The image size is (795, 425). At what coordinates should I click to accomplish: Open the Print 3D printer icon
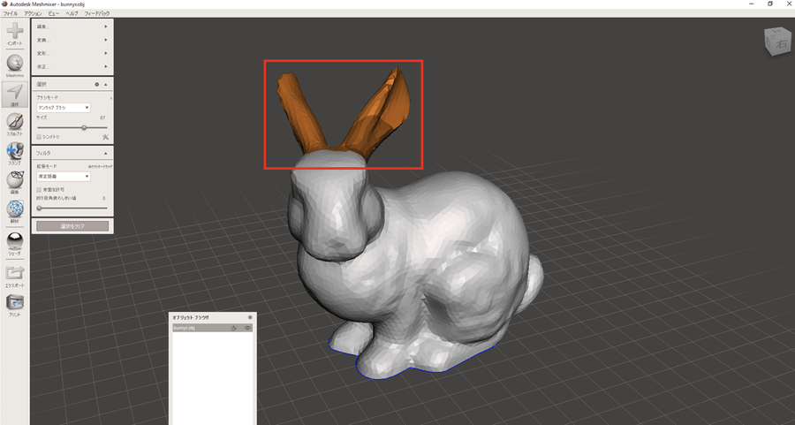tap(15, 302)
